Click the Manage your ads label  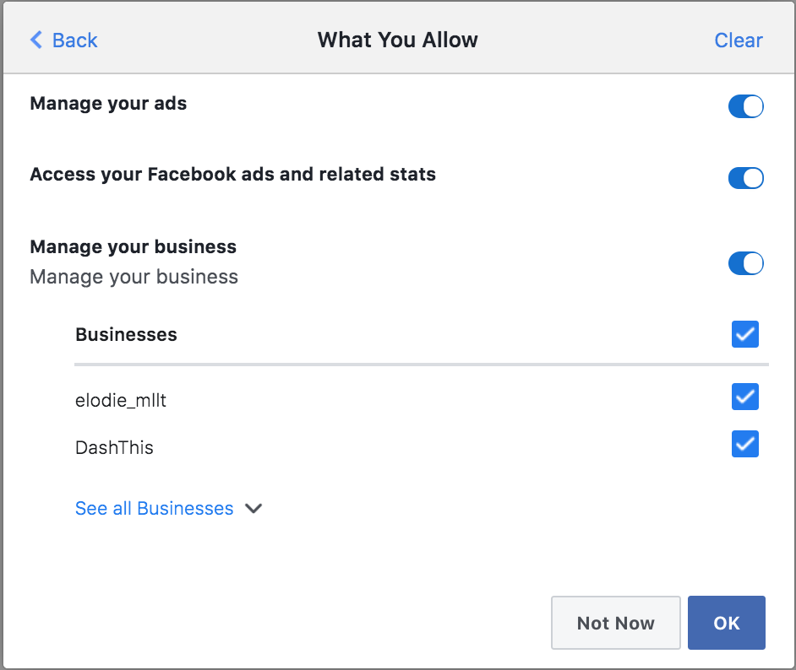[109, 104]
